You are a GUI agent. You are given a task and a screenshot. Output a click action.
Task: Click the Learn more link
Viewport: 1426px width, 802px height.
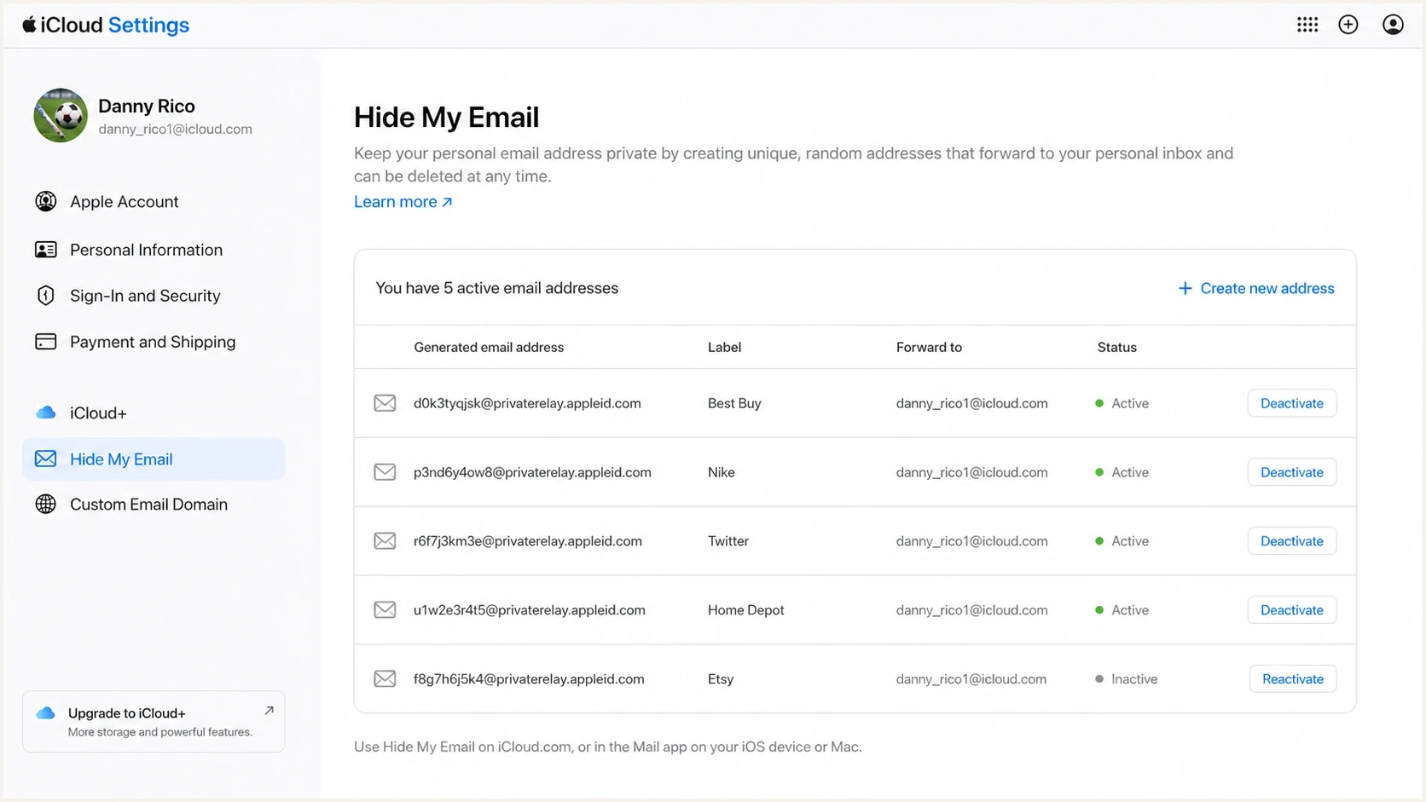point(403,202)
